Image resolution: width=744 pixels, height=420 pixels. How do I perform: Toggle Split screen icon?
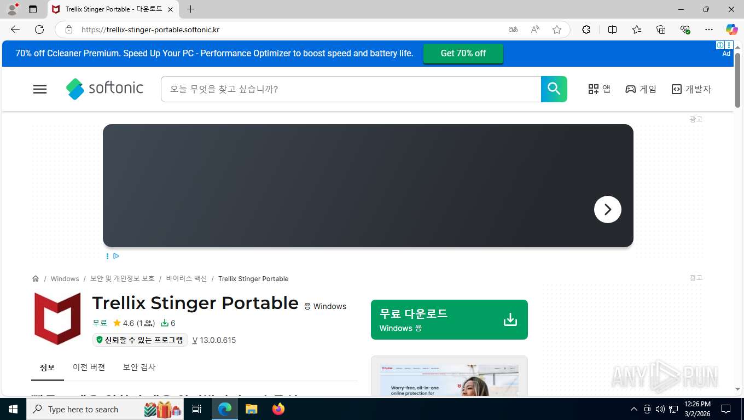[612, 30]
